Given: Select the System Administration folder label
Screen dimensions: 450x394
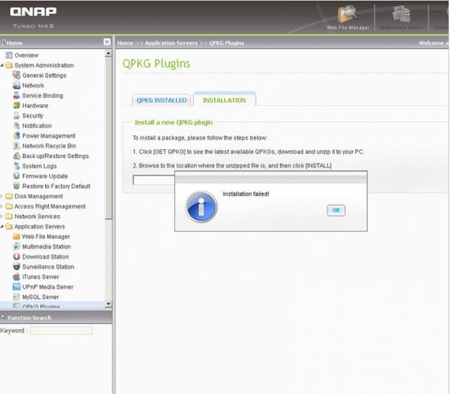Looking at the screenshot, I should (44, 65).
